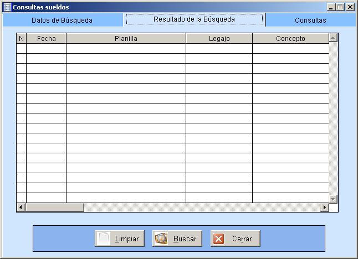Click the Limpiar button

(120, 239)
